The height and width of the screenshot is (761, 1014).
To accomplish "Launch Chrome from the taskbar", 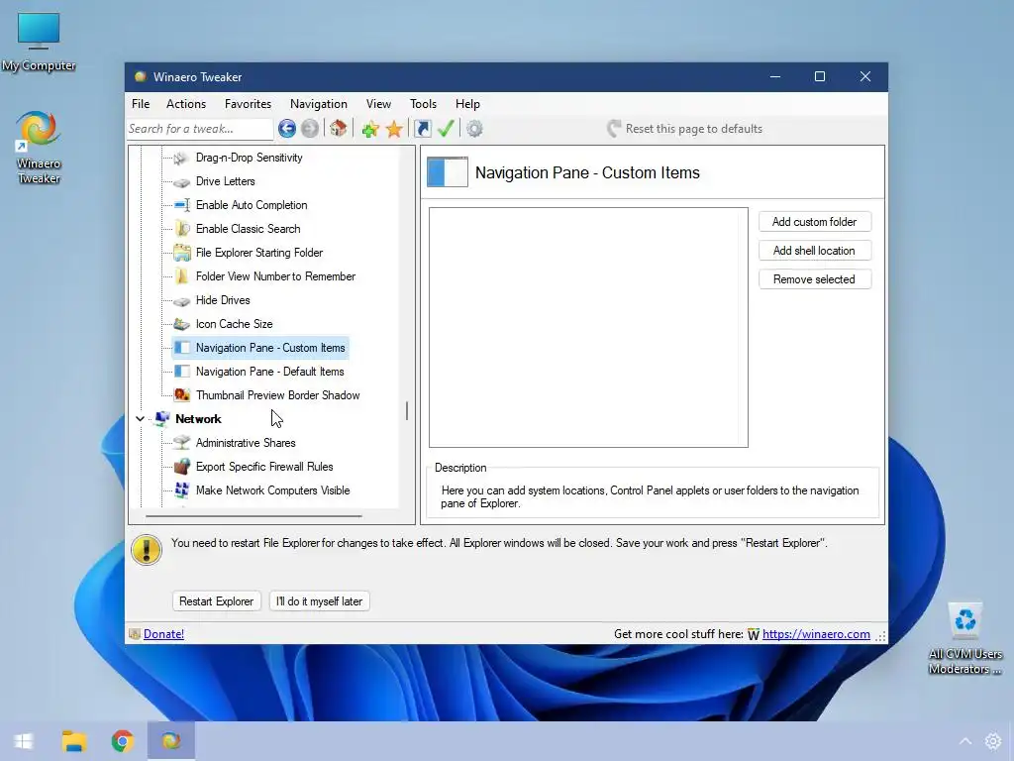I will tap(122, 741).
